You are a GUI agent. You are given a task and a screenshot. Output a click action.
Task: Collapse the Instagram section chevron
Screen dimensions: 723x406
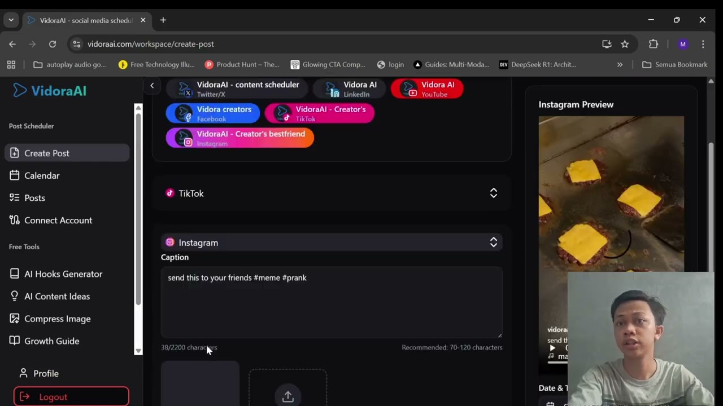pos(493,242)
